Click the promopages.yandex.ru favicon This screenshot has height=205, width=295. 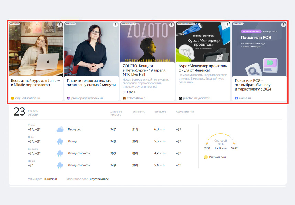[x=68, y=98]
